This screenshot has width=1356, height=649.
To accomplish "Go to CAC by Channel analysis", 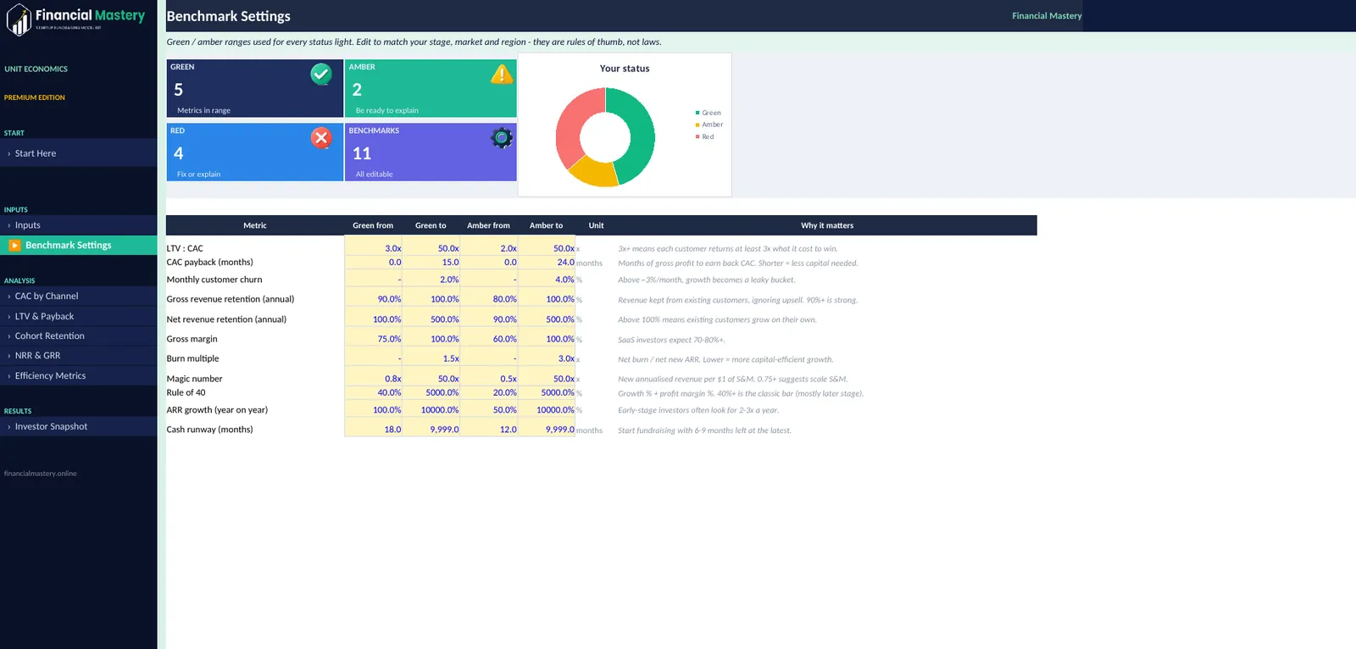I will (x=79, y=297).
